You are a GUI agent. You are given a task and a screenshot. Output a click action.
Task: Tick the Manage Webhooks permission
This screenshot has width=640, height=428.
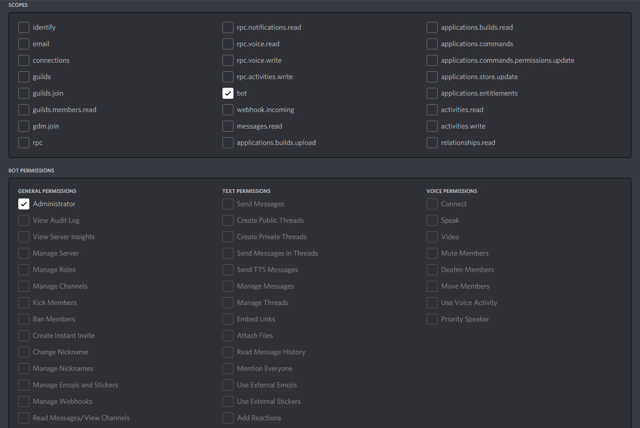coord(24,401)
